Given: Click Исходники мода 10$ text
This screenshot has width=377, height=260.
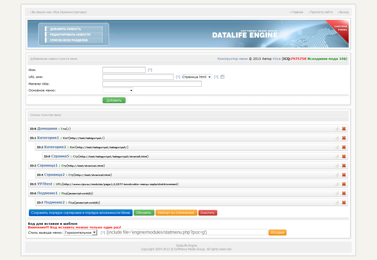Looking at the screenshot, I should click(x=327, y=59).
